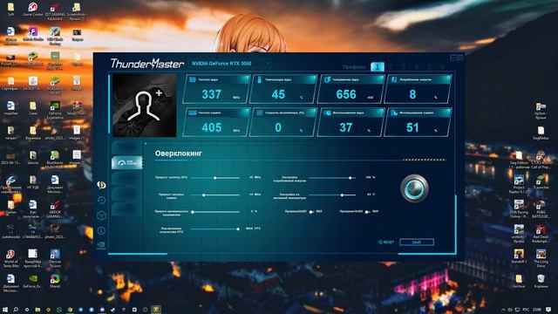Close the ThunderMaster window
This screenshot has width=558, height=314.
coord(460,58)
